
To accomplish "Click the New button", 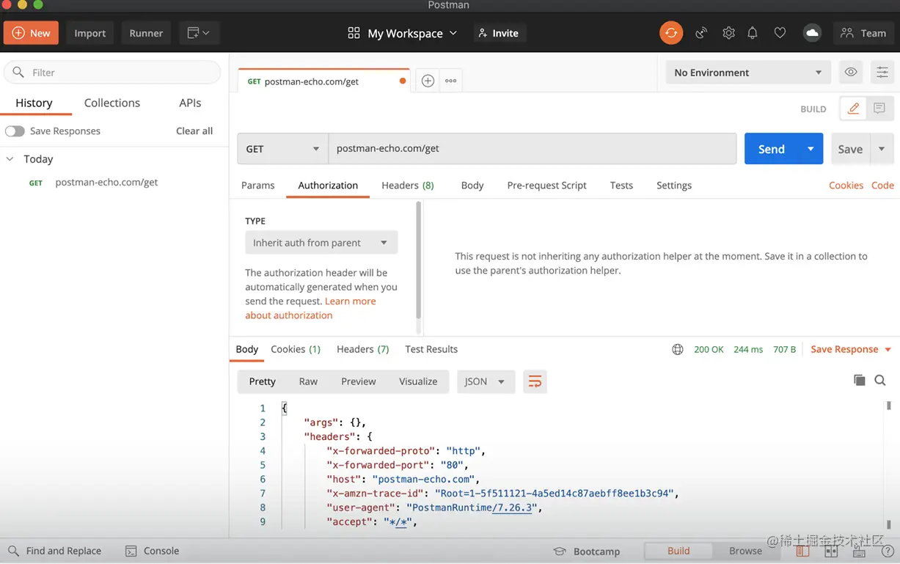I will pyautogui.click(x=32, y=33).
